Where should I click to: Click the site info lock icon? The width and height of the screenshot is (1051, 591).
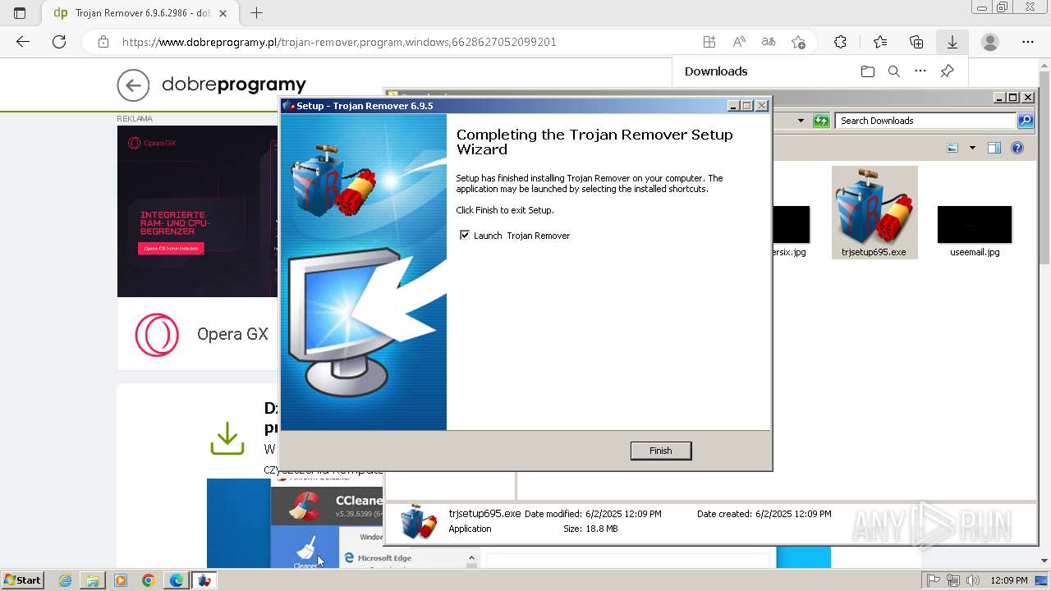tap(103, 42)
